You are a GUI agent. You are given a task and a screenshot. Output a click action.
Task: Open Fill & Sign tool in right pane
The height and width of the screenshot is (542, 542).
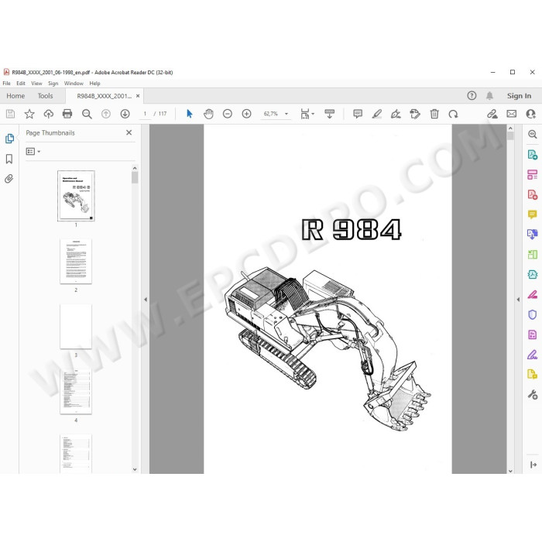point(533,355)
